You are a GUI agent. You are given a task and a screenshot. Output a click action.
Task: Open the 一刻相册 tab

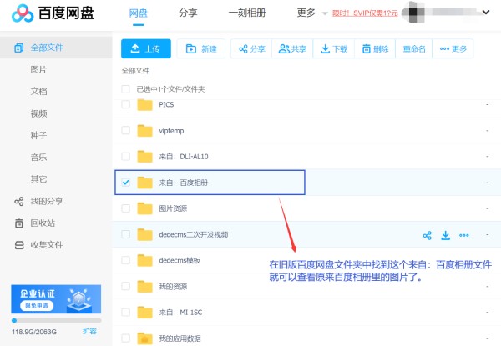click(x=247, y=13)
